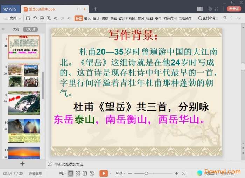245x178 pixels.
Task: Switch to the 望岳ppt课件.pptx document tab
Action: (x=55, y=9)
